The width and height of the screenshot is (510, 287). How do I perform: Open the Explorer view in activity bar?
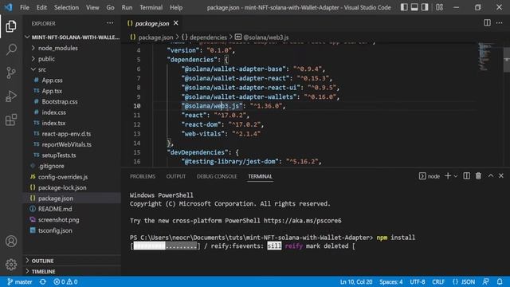[x=11, y=26]
